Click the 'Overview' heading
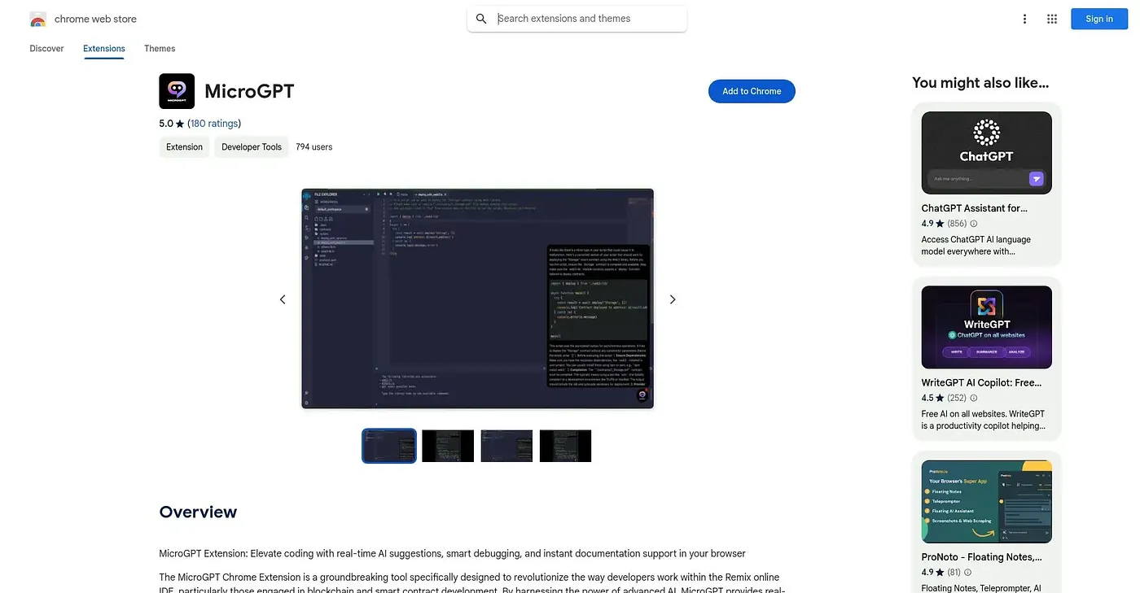 pyautogui.click(x=198, y=512)
